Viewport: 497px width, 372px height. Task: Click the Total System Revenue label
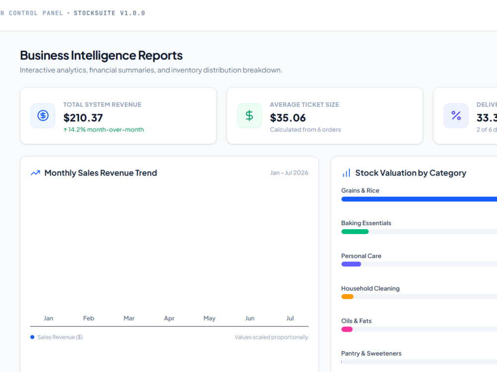point(102,105)
